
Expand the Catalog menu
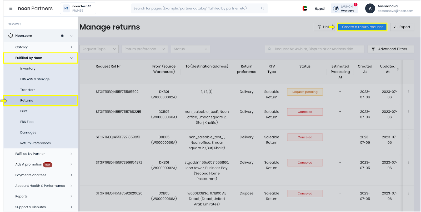click(71, 47)
